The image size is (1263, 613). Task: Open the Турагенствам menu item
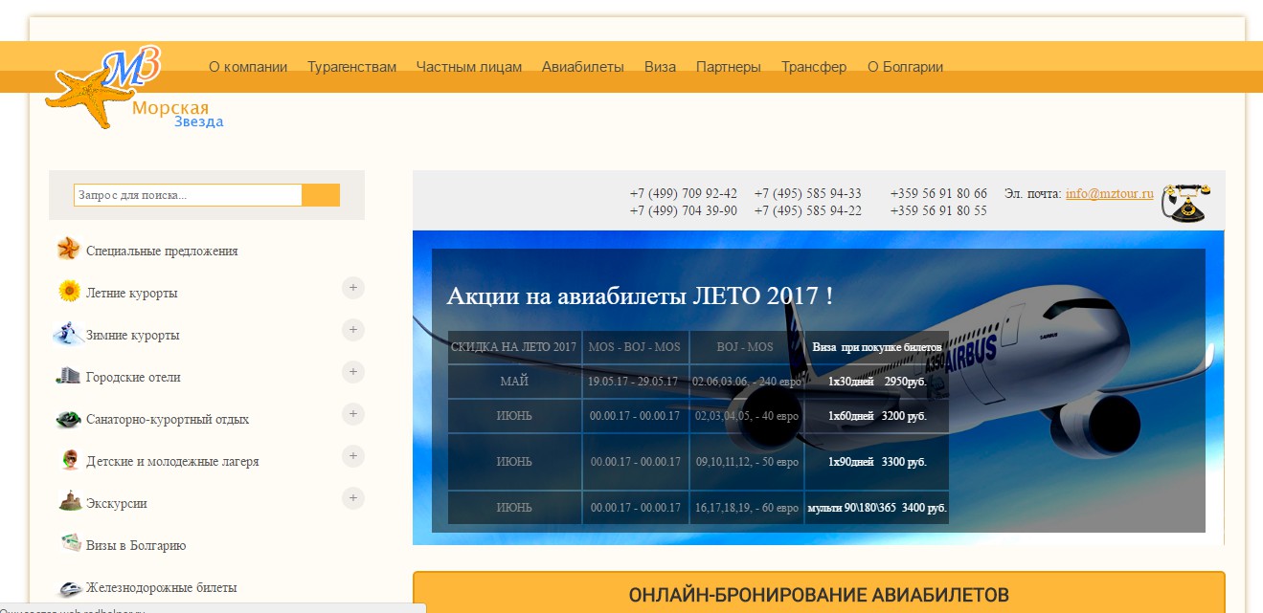[x=351, y=67]
